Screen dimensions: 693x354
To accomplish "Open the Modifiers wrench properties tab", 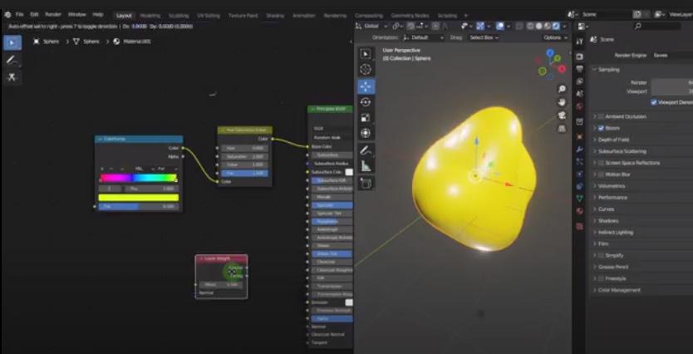I will (x=580, y=150).
